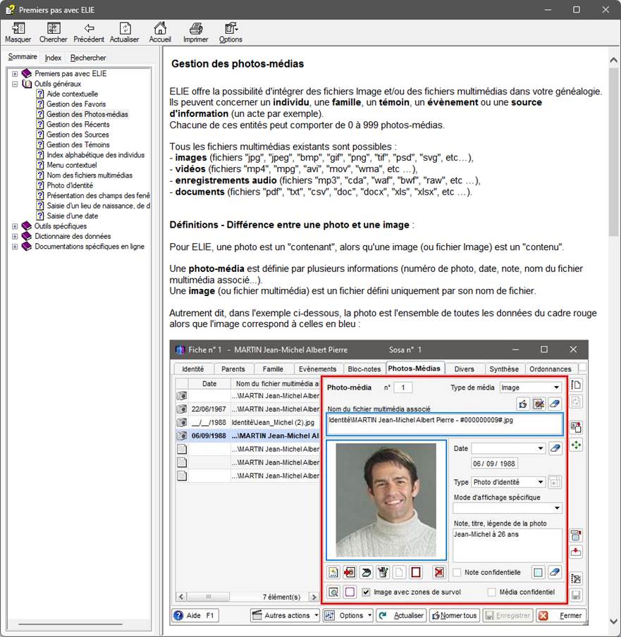Click the vertical scrollbar of the help content
Image resolution: width=621 pixels, height=637 pixels.
(x=613, y=151)
